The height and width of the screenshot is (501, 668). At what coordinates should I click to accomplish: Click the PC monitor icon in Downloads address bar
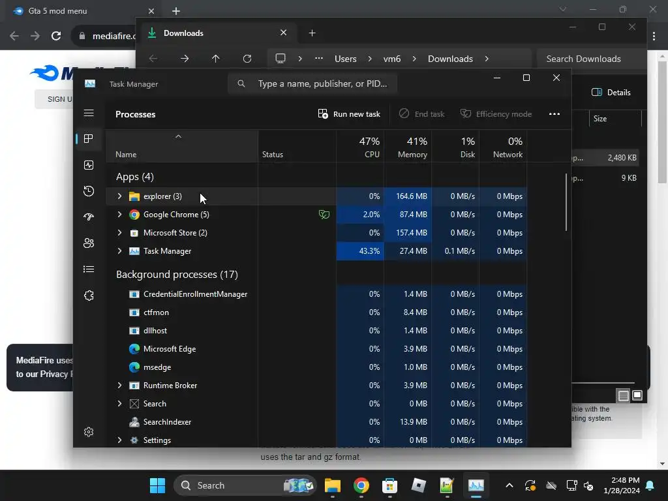point(281,59)
